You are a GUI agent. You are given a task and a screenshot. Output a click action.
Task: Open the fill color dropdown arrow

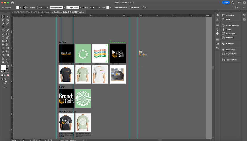pyautogui.click(x=20, y=8)
